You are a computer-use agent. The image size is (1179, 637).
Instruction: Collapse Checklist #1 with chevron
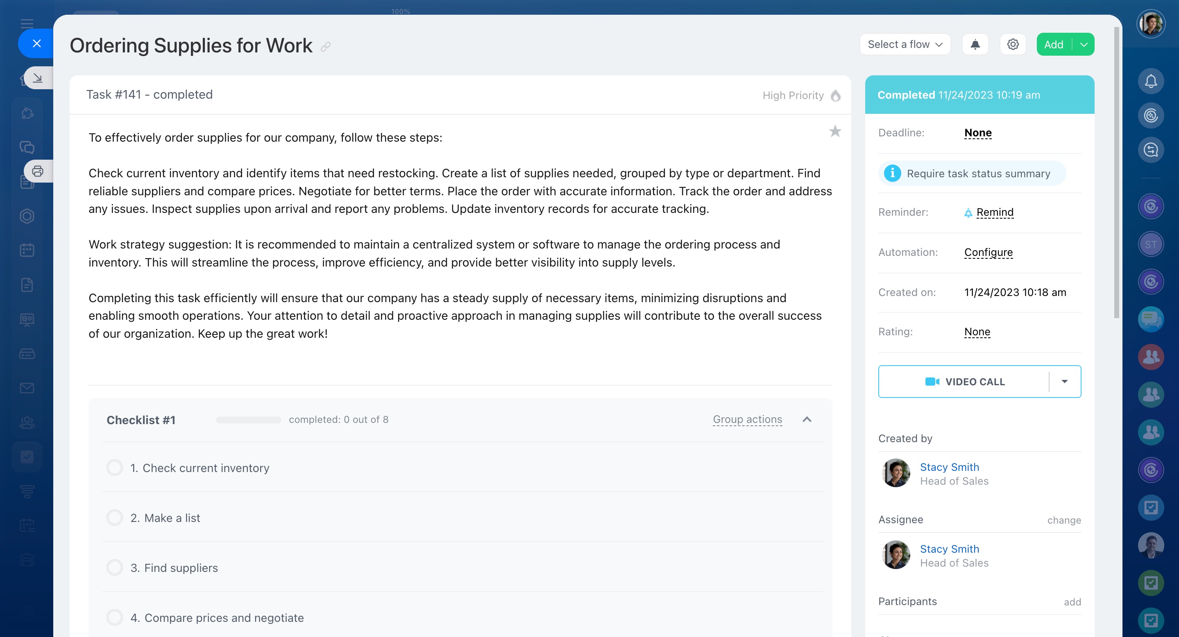[x=807, y=419]
